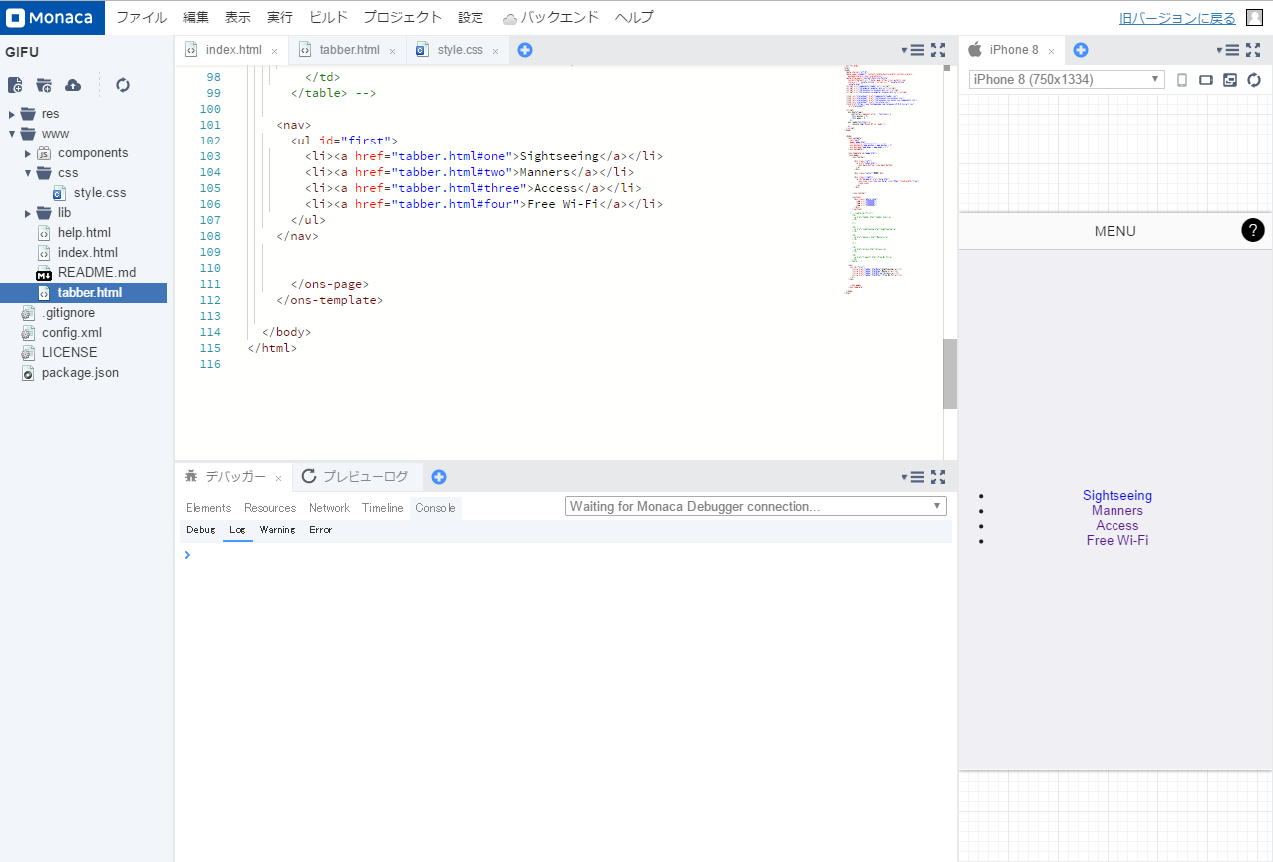Image resolution: width=1273 pixels, height=862 pixels.
Task: Close the iPhone 8 preview tab
Action: (x=1051, y=51)
